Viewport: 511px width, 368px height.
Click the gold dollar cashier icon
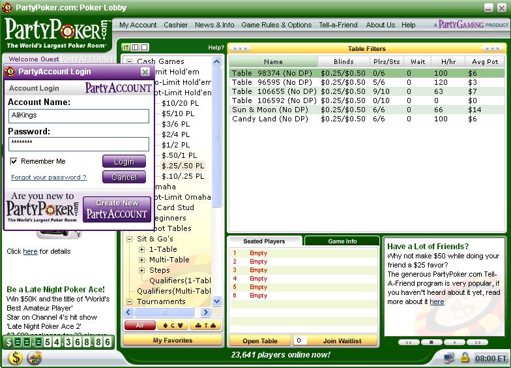coord(15,358)
